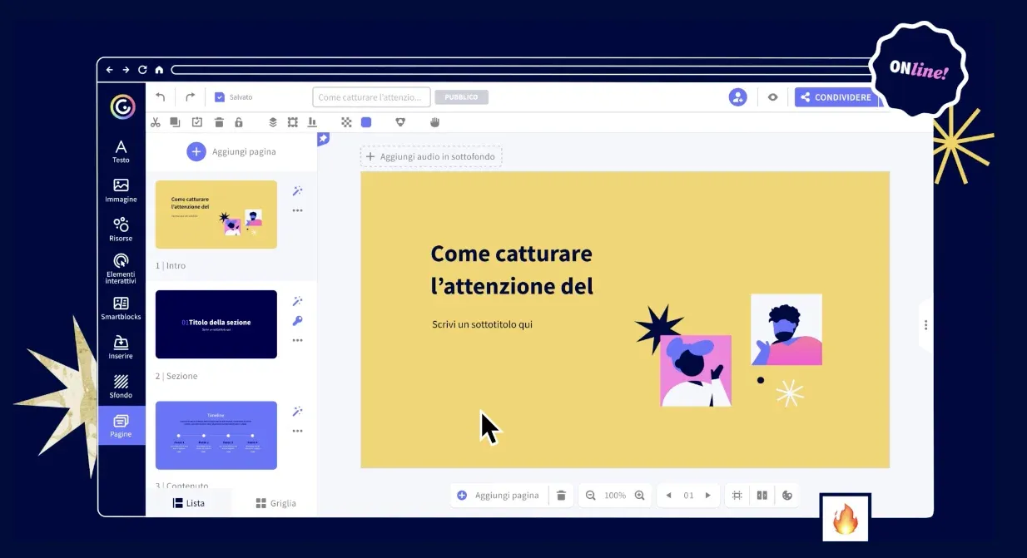This screenshot has width=1027, height=558.
Task: Open the Smartblocks panel
Action: click(121, 310)
